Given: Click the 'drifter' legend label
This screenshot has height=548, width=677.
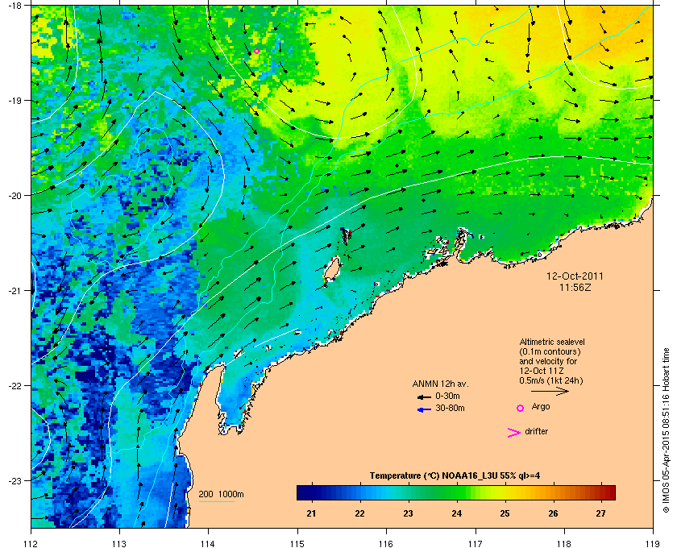Looking at the screenshot, I should coord(536,431).
